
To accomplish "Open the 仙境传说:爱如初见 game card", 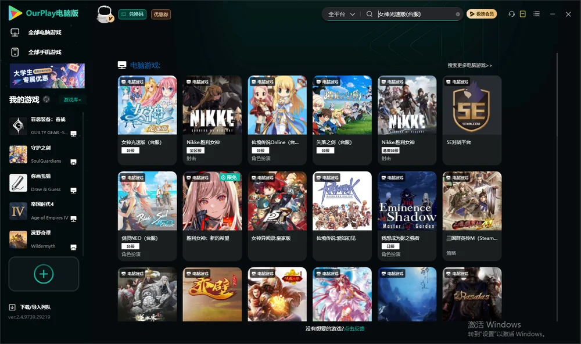I will [342, 216].
